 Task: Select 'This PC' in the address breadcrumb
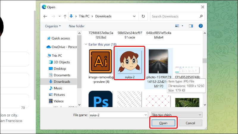tap(84, 16)
